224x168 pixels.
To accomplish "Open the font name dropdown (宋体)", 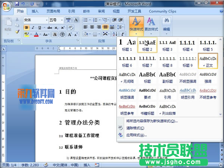I will point(47,20).
